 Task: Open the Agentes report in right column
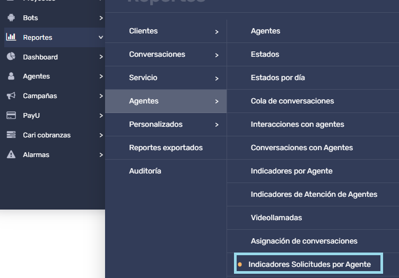(313, 31)
